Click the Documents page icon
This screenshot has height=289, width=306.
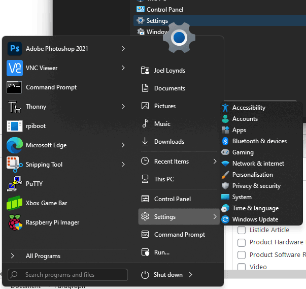point(145,88)
